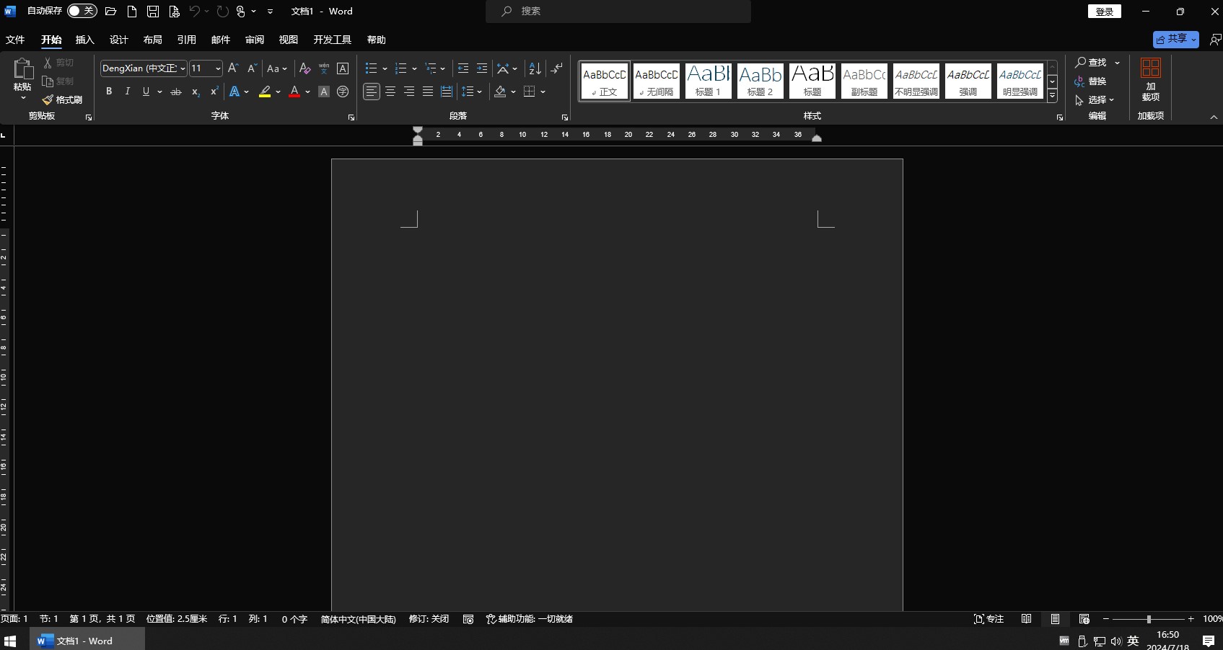Screen dimensions: 1223x650
Task: Open the 文件 (File) menu
Action: 15,40
